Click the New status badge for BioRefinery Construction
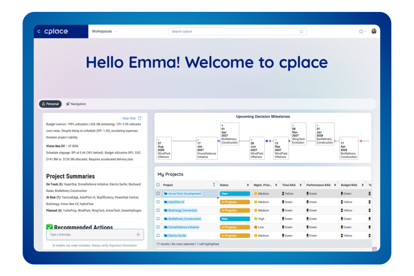This screenshot has height=276, width=414. 235,219
